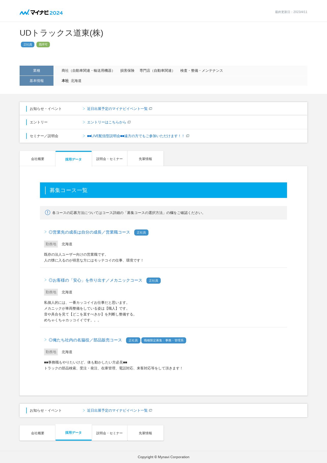Select the bottom 採用データ tab
327x463 pixels.
[x=73, y=432]
